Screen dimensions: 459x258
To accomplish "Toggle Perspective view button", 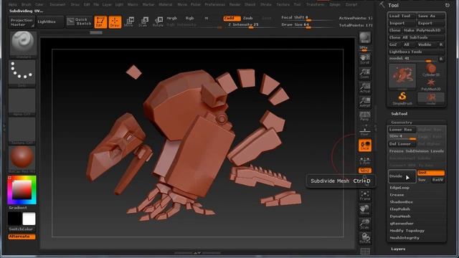I will pyautogui.click(x=365, y=116).
